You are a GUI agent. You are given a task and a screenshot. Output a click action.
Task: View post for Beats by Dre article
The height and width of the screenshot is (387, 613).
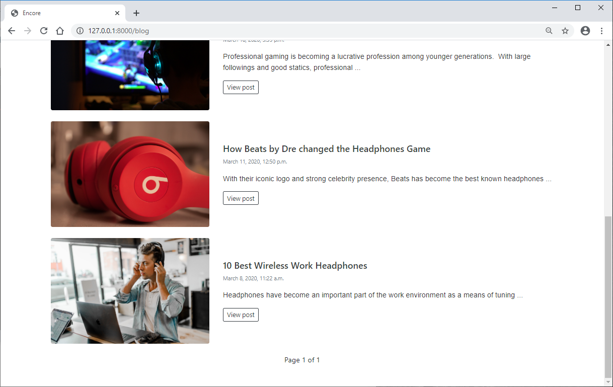pyautogui.click(x=241, y=198)
